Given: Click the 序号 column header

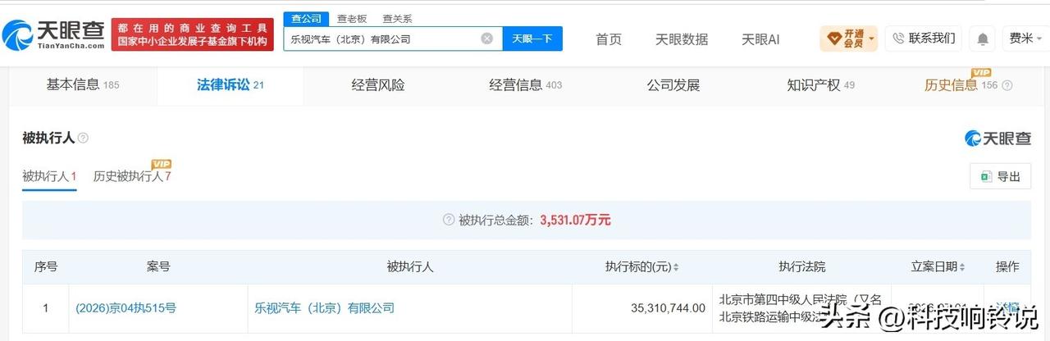Looking at the screenshot, I should (x=46, y=267).
